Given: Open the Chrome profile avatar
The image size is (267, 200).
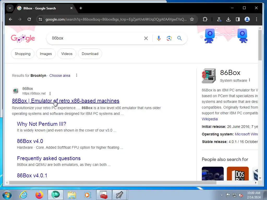Looking at the screenshot, I should (x=247, y=19).
